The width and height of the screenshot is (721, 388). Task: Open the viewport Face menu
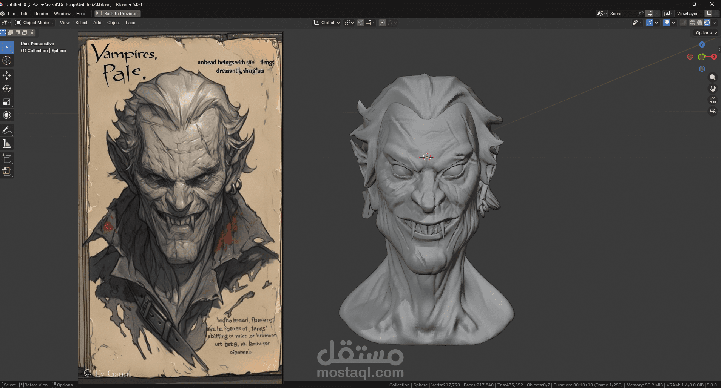130,23
